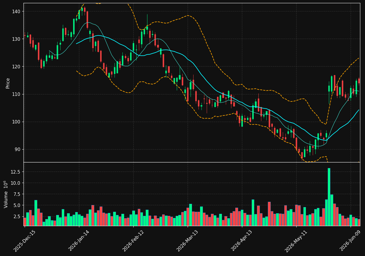Click the 120 price axis label
The width and height of the screenshot is (365, 256).
coord(16,67)
